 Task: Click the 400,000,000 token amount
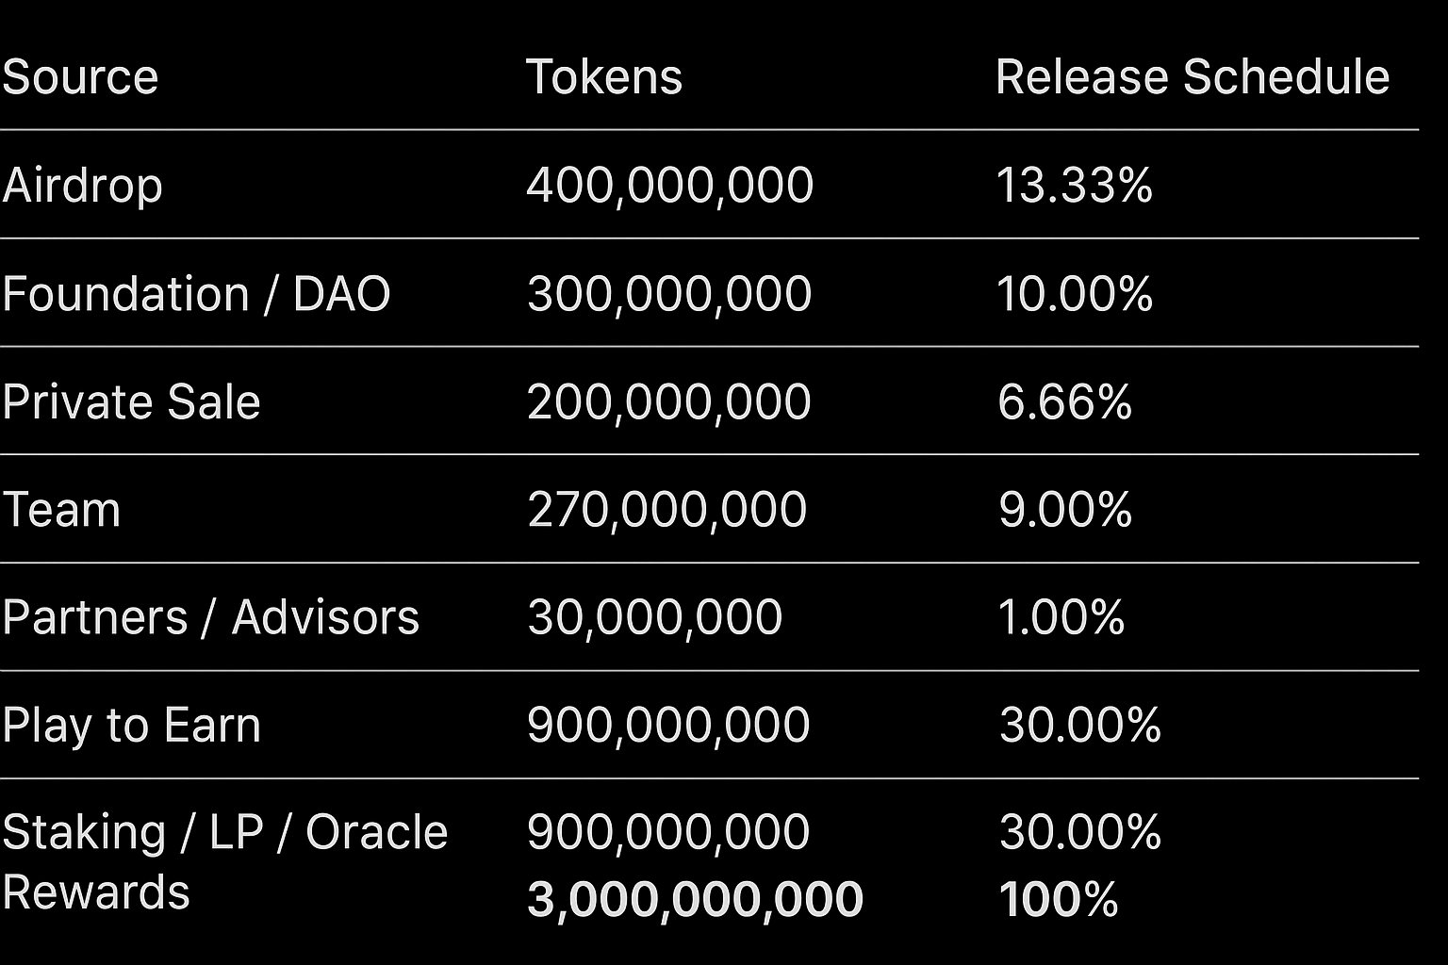(x=669, y=185)
